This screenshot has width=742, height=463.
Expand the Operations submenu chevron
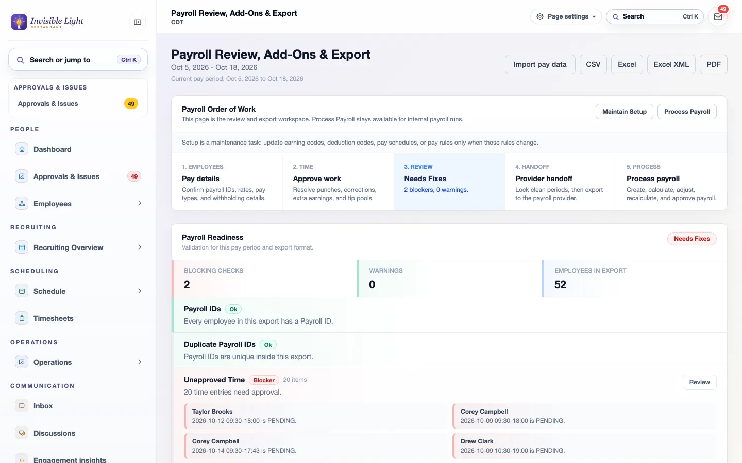point(140,362)
